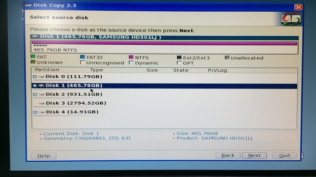
Task: Click the drive icon beside Disk 1 in the list
Action: 41,86
